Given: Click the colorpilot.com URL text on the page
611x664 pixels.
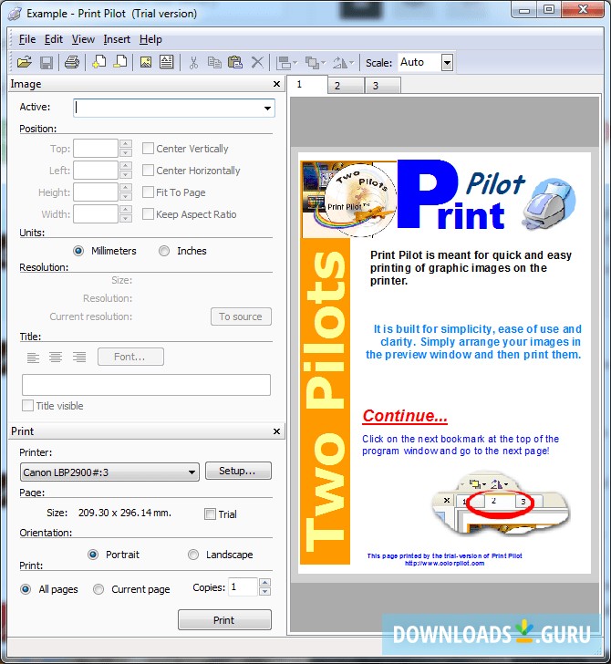Looking at the screenshot, I should click(445, 564).
